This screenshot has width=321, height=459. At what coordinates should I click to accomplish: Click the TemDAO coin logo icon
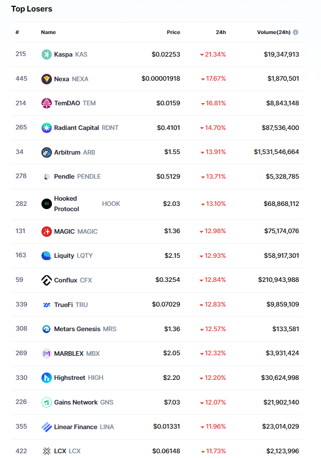click(x=47, y=103)
